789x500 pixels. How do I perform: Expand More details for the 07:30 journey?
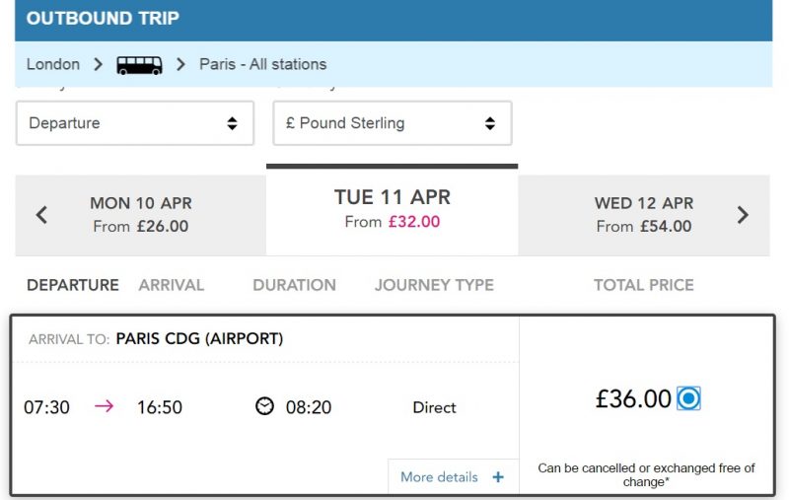(x=453, y=477)
